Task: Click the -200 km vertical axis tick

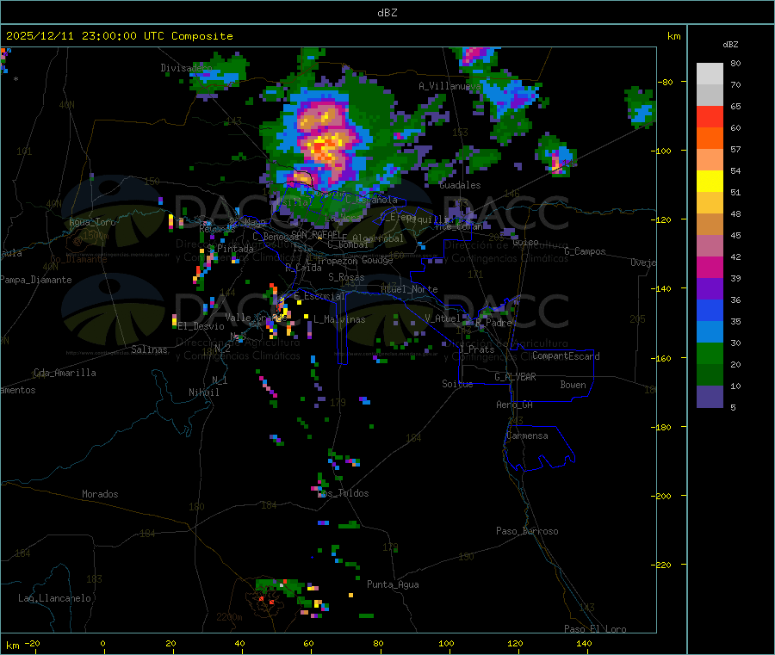Action: 660,496
